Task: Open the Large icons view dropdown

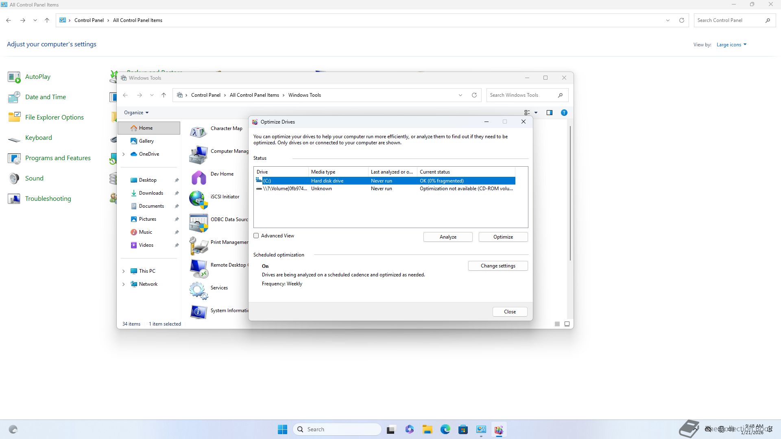Action: tap(731, 45)
